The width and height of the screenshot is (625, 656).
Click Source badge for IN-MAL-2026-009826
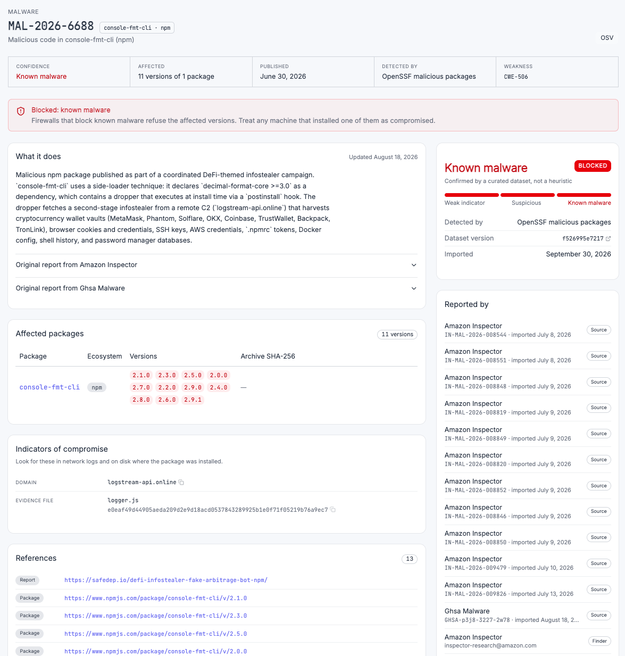[599, 589]
